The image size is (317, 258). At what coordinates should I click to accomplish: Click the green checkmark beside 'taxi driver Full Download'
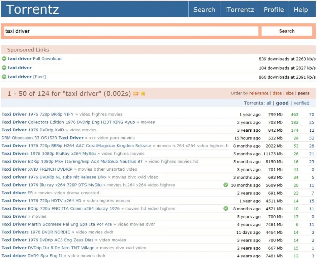[4, 59]
